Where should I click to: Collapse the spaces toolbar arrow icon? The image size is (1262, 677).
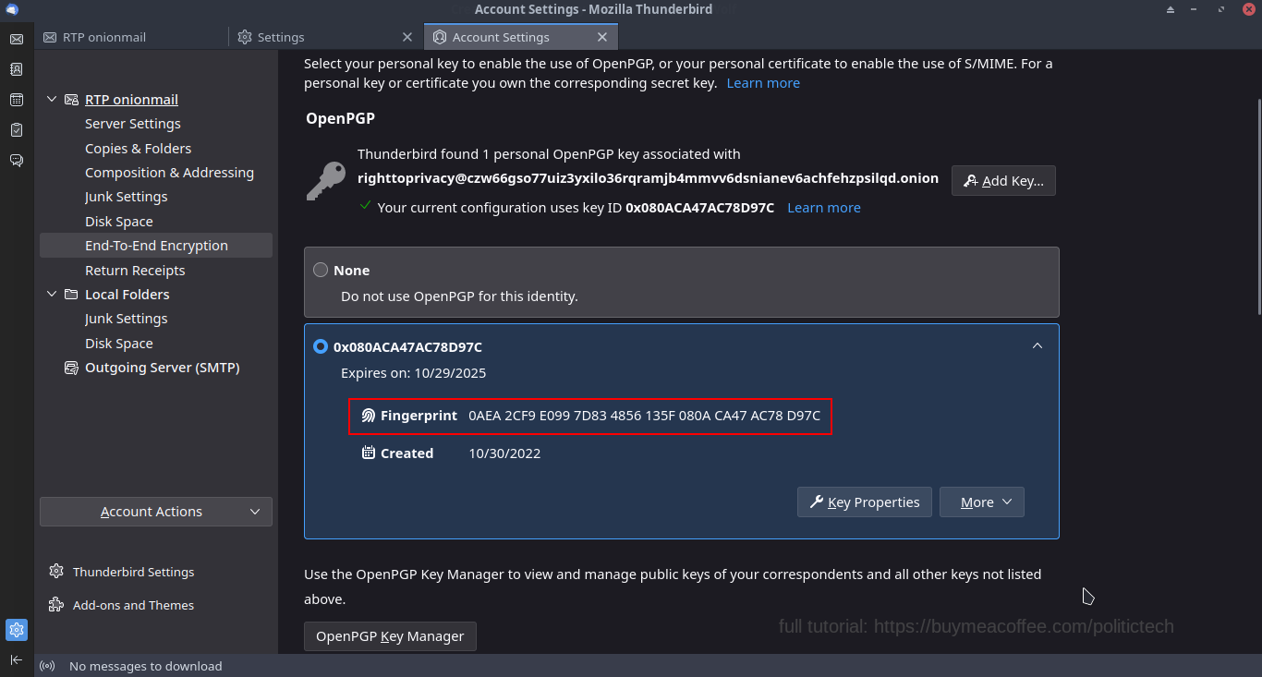pos(16,659)
